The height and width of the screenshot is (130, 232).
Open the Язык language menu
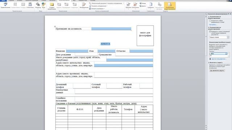pyautogui.click(x=43, y=6)
